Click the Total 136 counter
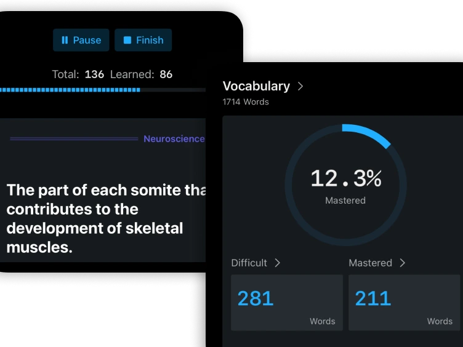The image size is (463, 347). [78, 74]
